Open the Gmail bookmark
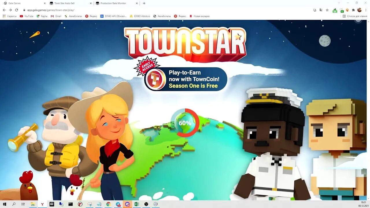Viewport: 370px width, 208px height. click(x=56, y=16)
